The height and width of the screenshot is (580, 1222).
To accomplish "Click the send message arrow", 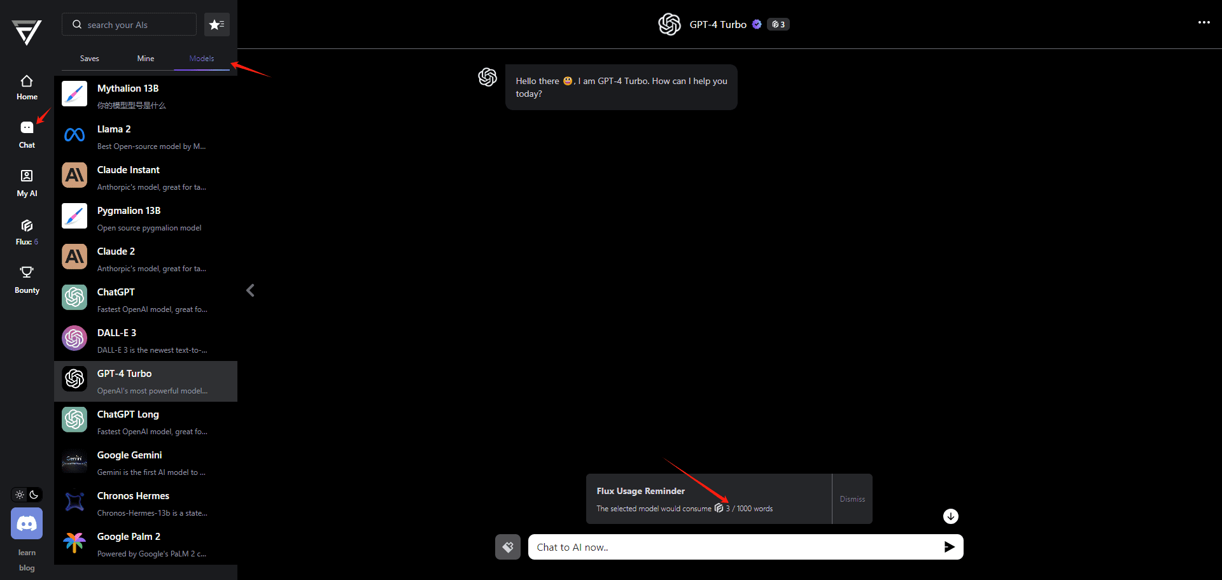I will pos(949,547).
